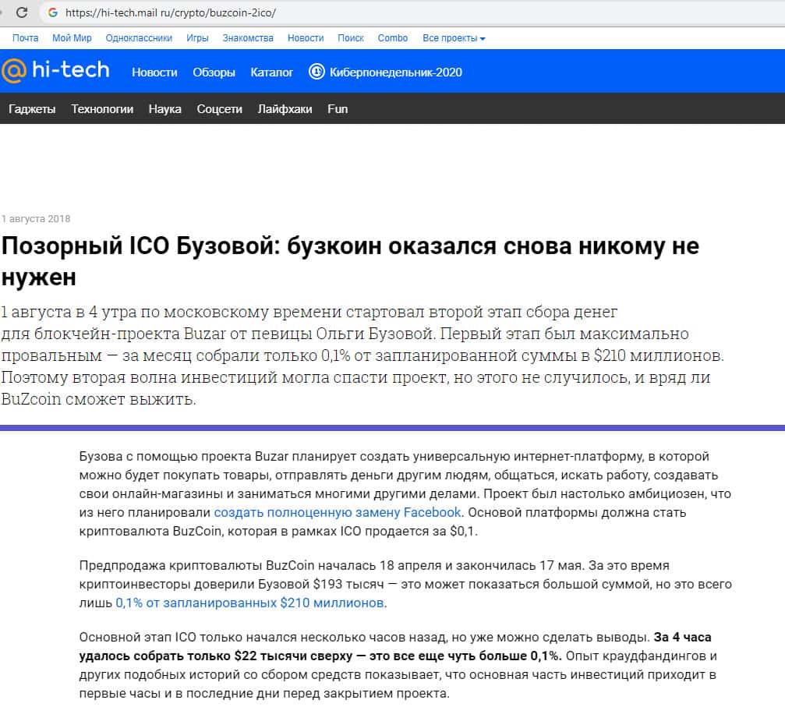Switch to the Гаджеты section
Viewport: 785px width, 707px height.
(x=32, y=108)
